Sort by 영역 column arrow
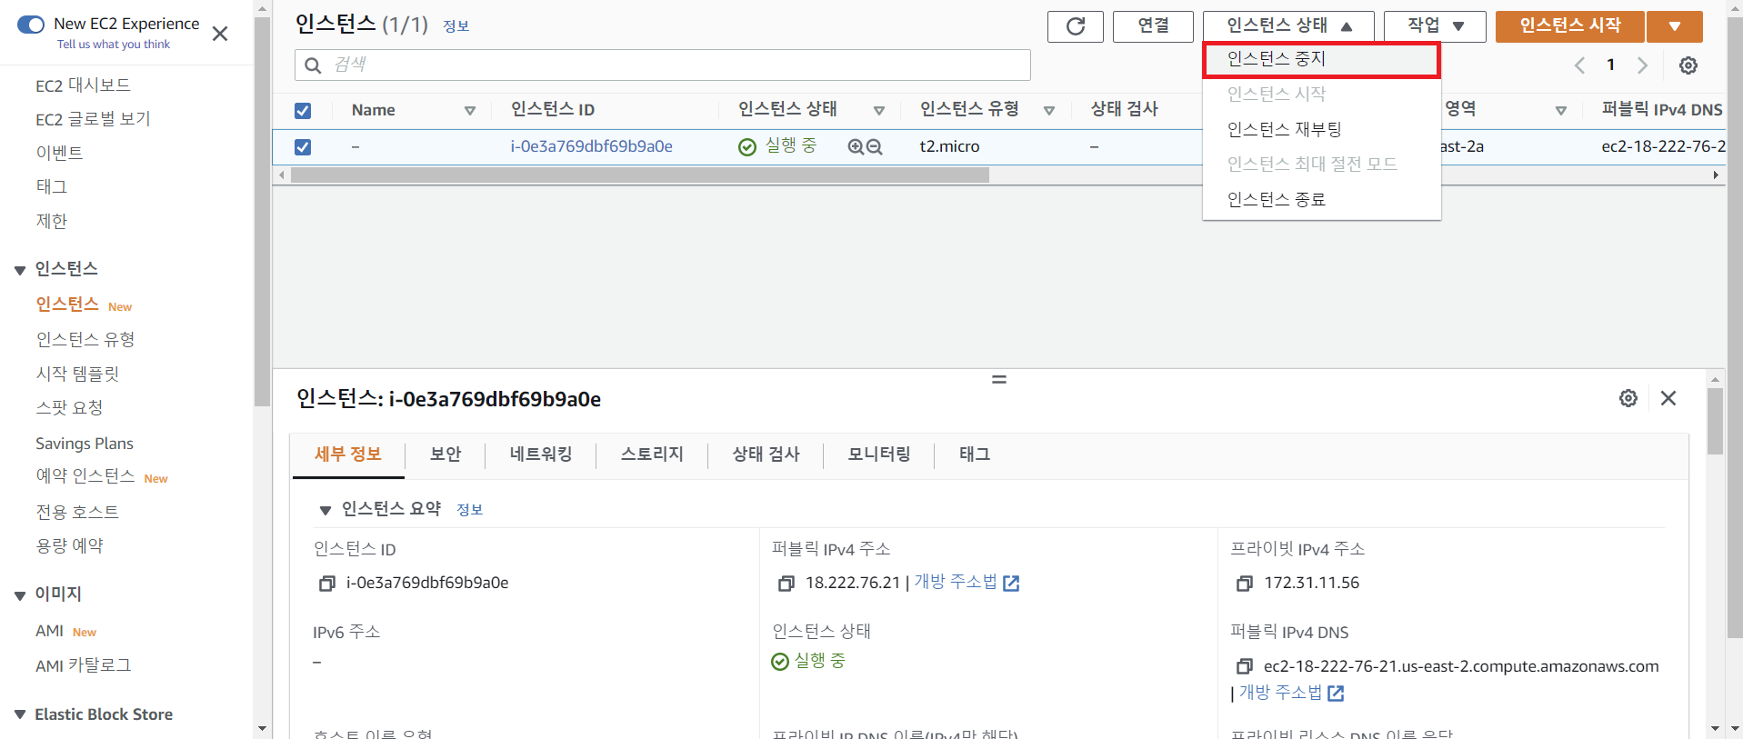 (x=1561, y=111)
